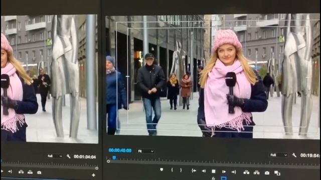321x180 pixels.
Task: Click blue playhead on Program monitor ruler
Action: pyautogui.click(x=114, y=157)
